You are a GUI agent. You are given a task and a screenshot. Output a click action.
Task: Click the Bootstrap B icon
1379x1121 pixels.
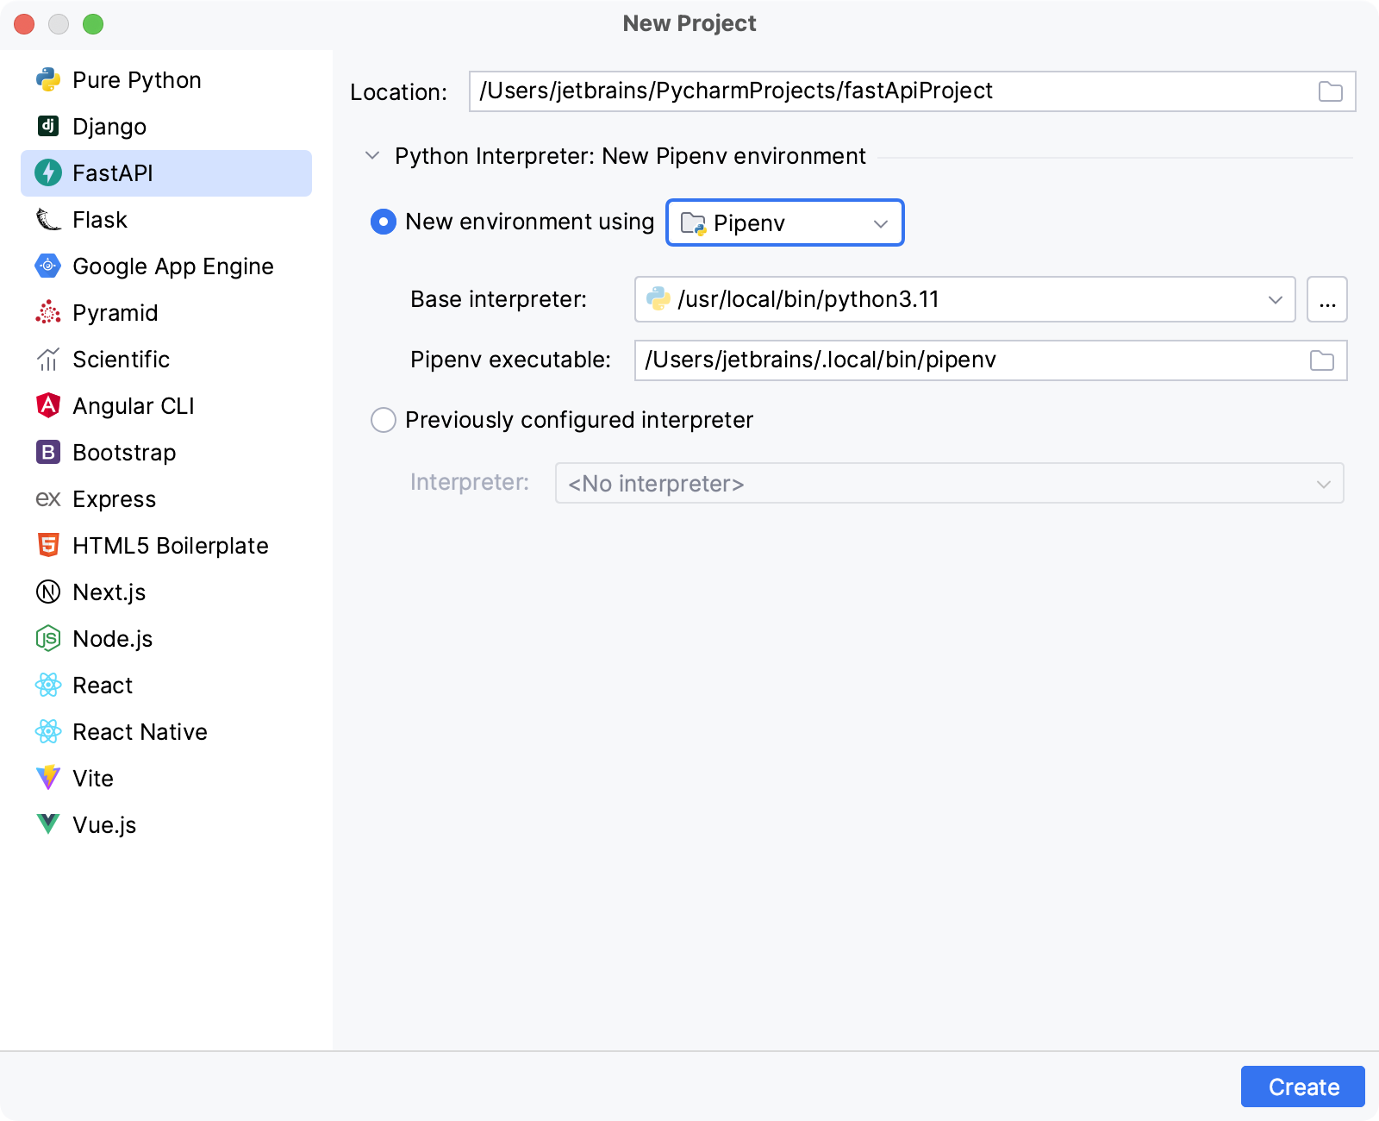click(48, 453)
